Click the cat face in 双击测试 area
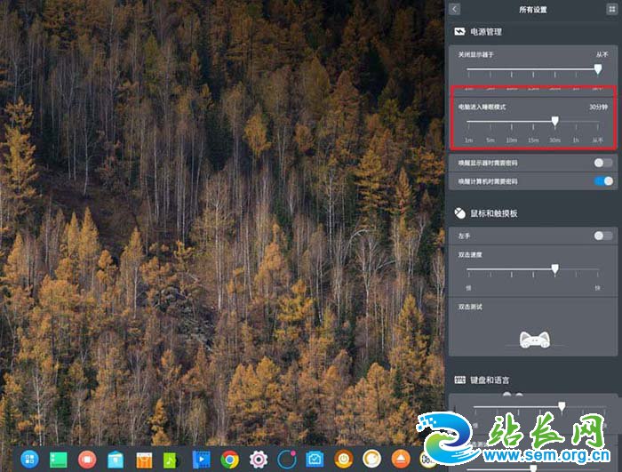This screenshot has height=472, width=622. [533, 339]
